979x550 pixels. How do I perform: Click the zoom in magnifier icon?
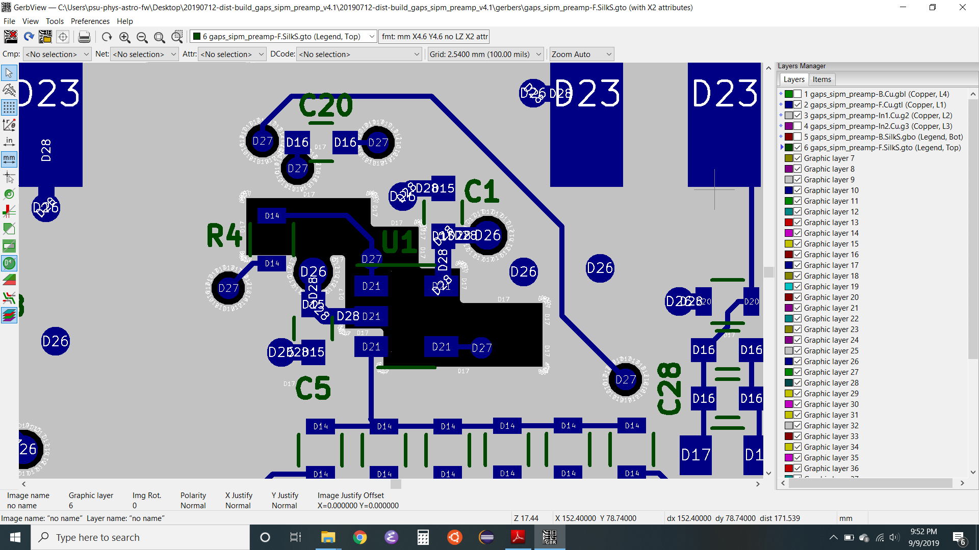coord(124,37)
